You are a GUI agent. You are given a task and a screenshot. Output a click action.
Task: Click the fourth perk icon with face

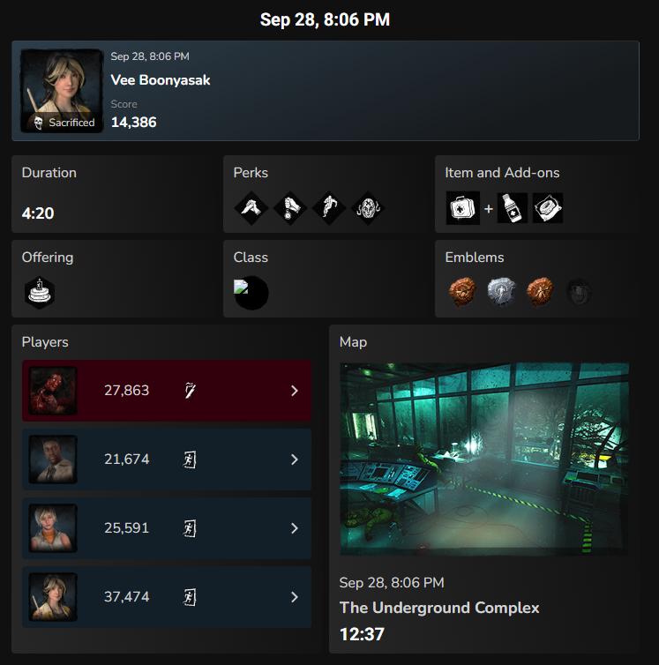tap(369, 208)
